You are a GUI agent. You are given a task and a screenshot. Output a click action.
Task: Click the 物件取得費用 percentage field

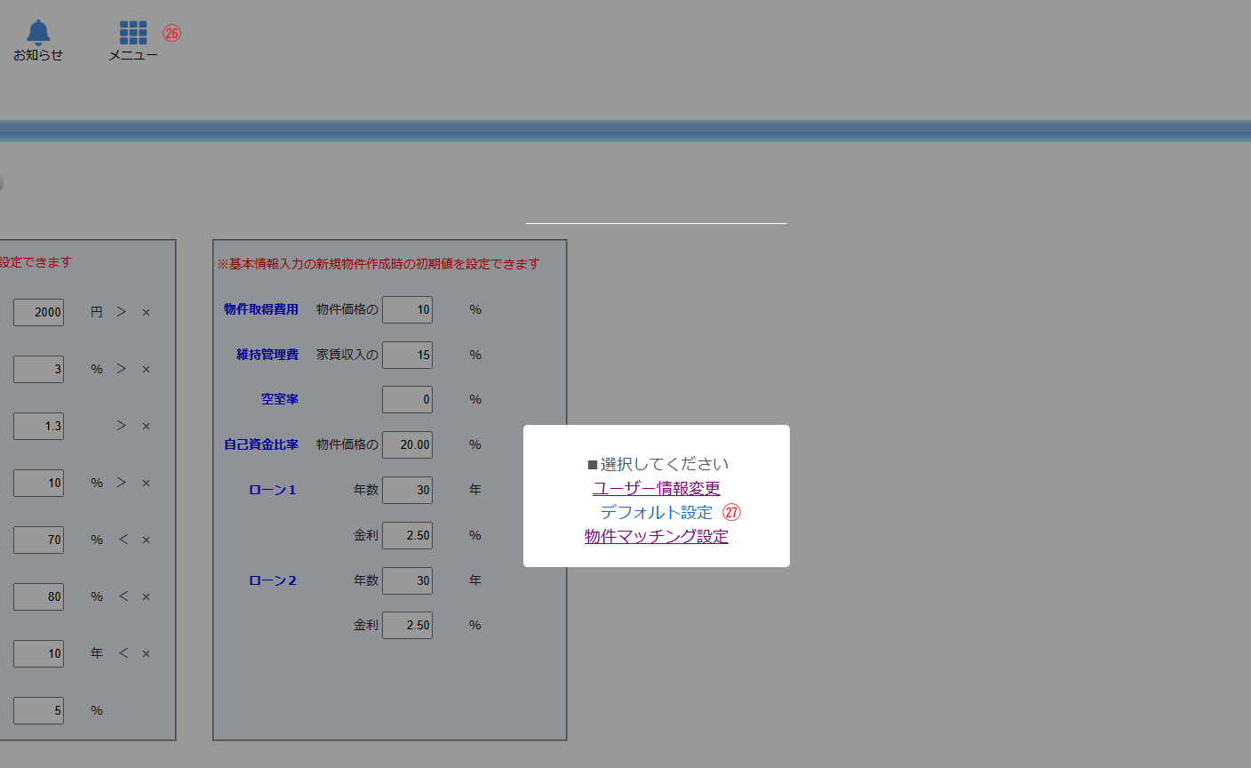point(407,309)
